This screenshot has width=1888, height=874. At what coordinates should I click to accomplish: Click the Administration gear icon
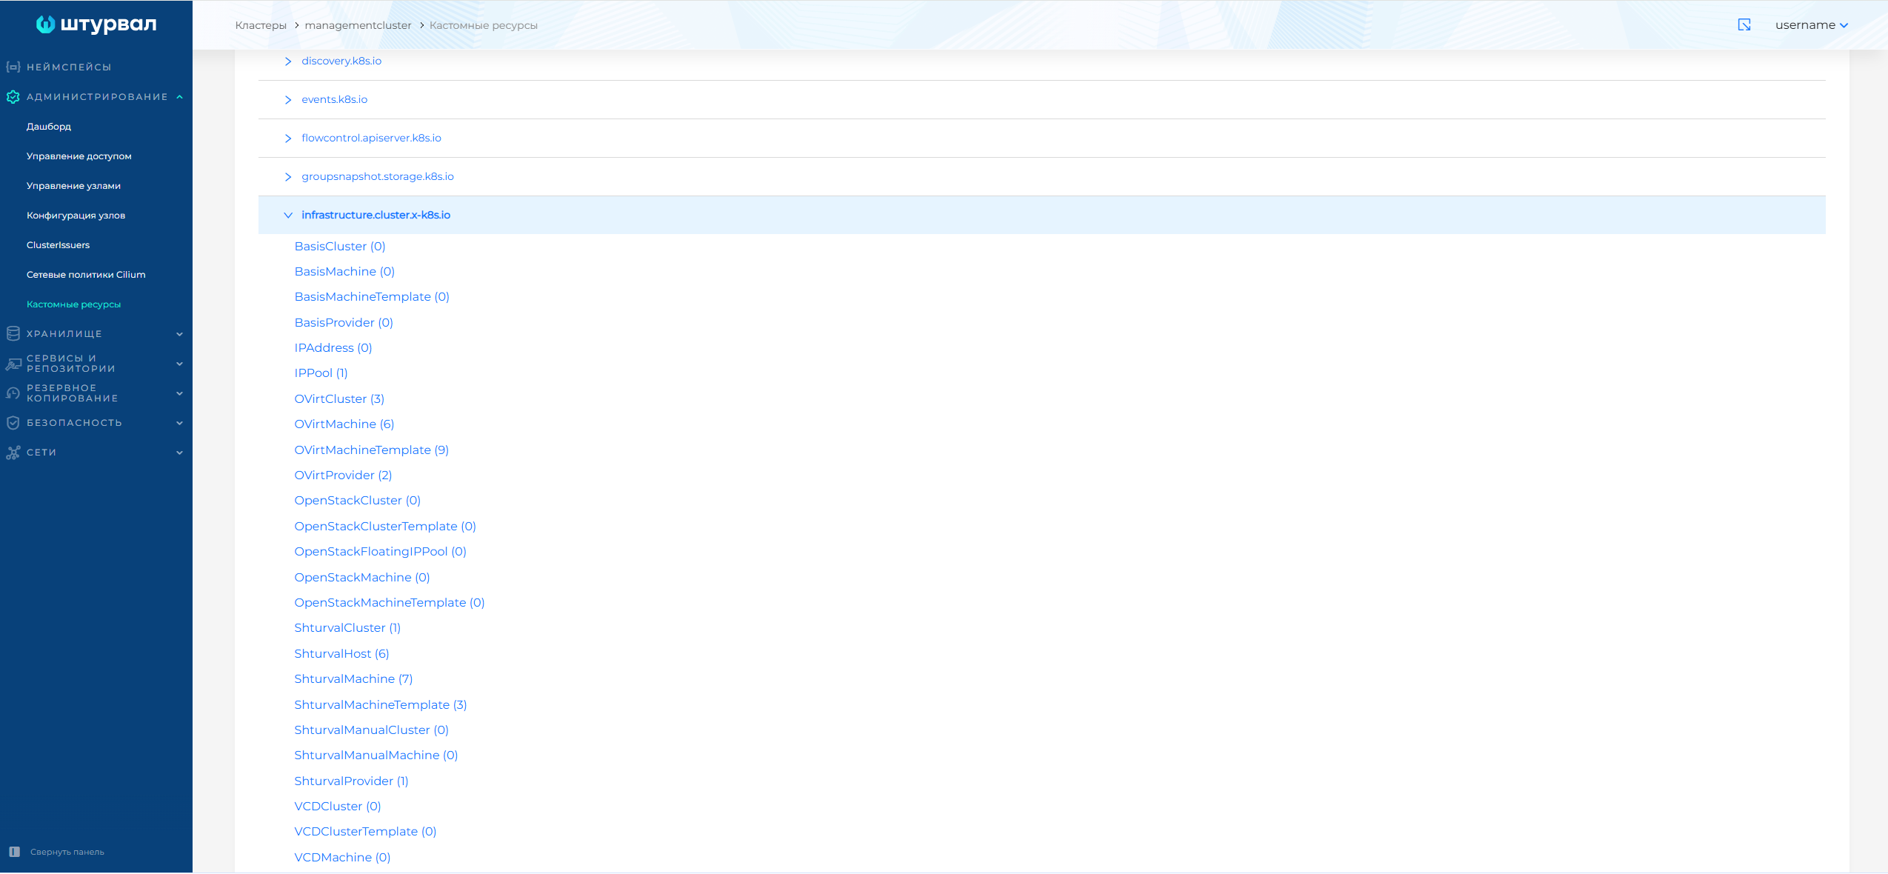13,97
